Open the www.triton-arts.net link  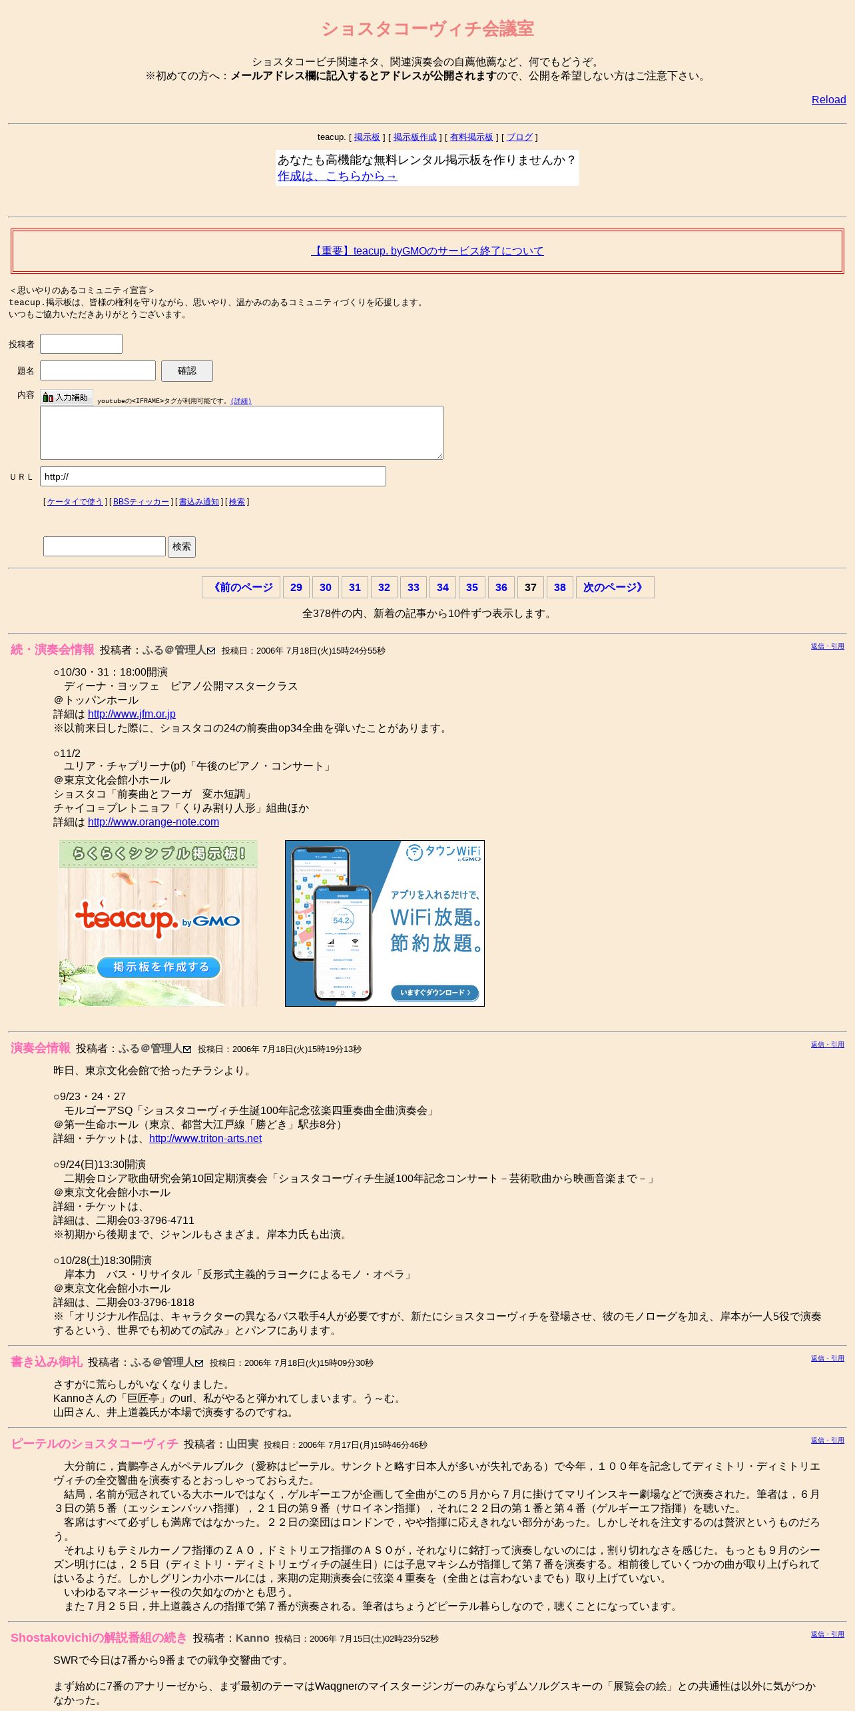(206, 1139)
